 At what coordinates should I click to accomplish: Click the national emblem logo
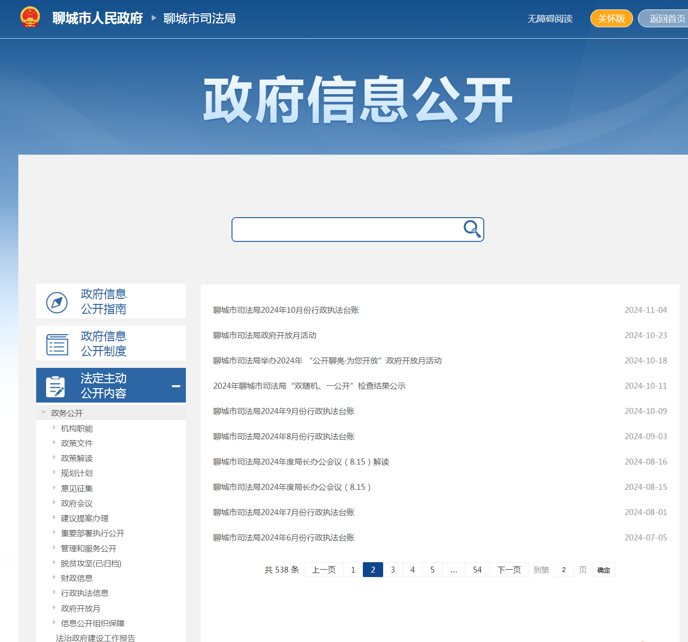click(31, 18)
